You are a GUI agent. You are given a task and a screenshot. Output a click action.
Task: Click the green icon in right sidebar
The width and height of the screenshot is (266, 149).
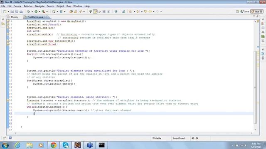click(x=263, y=36)
